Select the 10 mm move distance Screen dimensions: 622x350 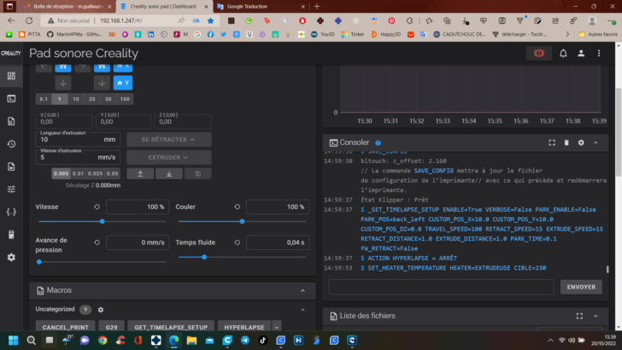[x=75, y=99]
